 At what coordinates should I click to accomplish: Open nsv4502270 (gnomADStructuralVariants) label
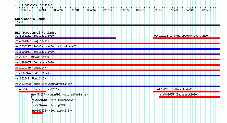pyautogui.click(x=59, y=94)
